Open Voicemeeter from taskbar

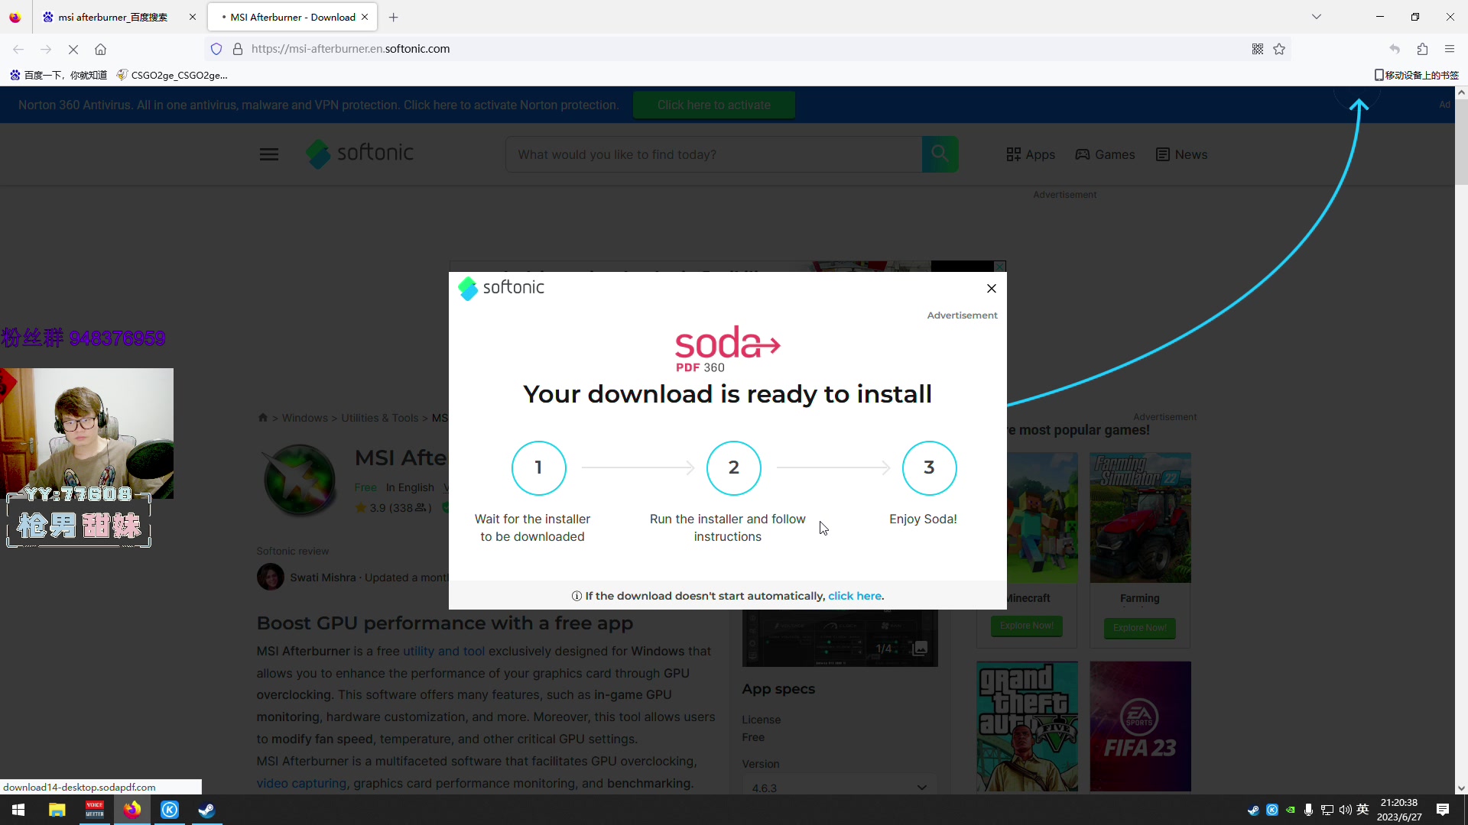95,810
